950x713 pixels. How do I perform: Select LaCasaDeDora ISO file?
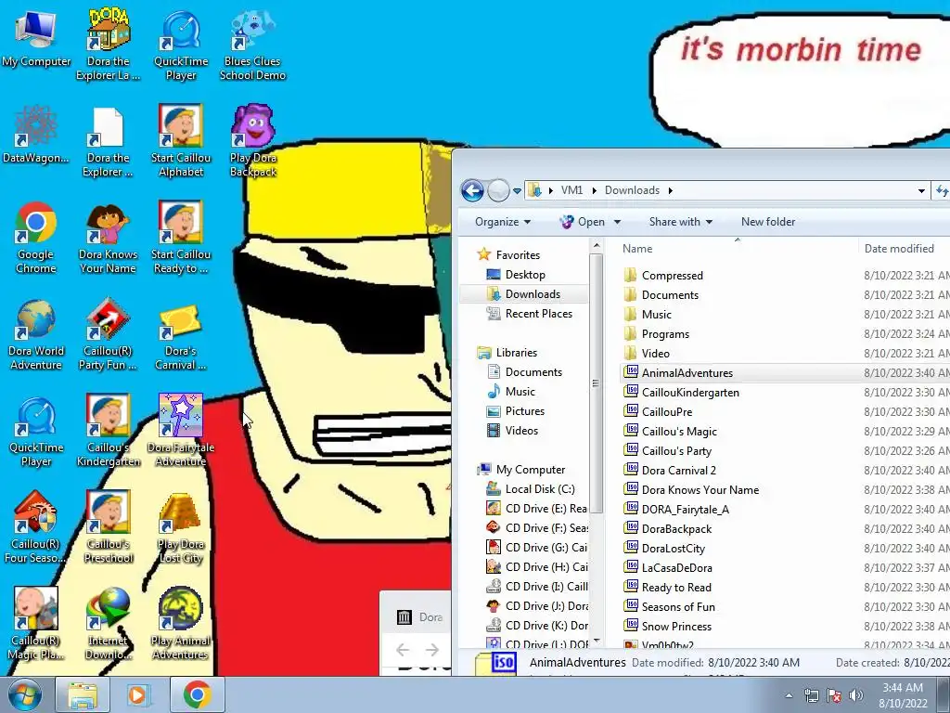(676, 568)
